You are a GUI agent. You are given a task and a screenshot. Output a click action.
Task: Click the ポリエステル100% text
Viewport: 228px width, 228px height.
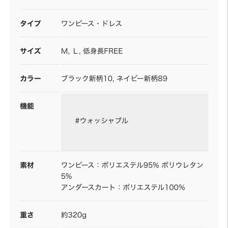(154, 187)
